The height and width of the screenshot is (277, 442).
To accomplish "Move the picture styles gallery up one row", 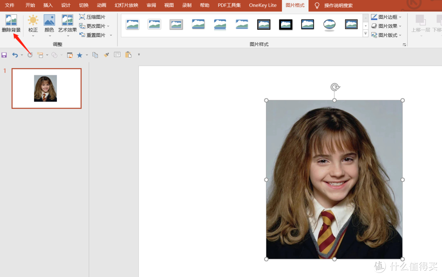I will [x=365, y=18].
